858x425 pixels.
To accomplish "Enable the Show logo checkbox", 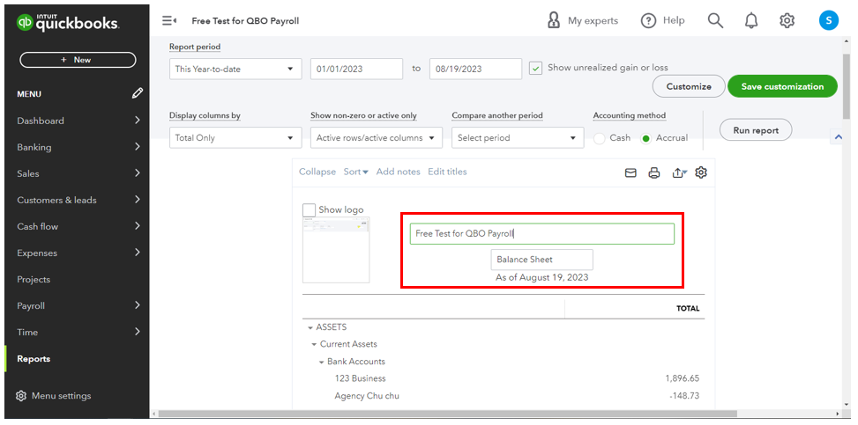I will tap(309, 209).
